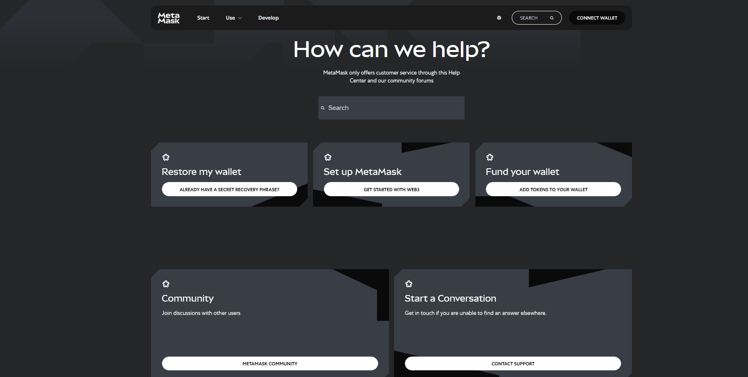
Task: Click the Restore my wallet heading
Action: point(202,172)
